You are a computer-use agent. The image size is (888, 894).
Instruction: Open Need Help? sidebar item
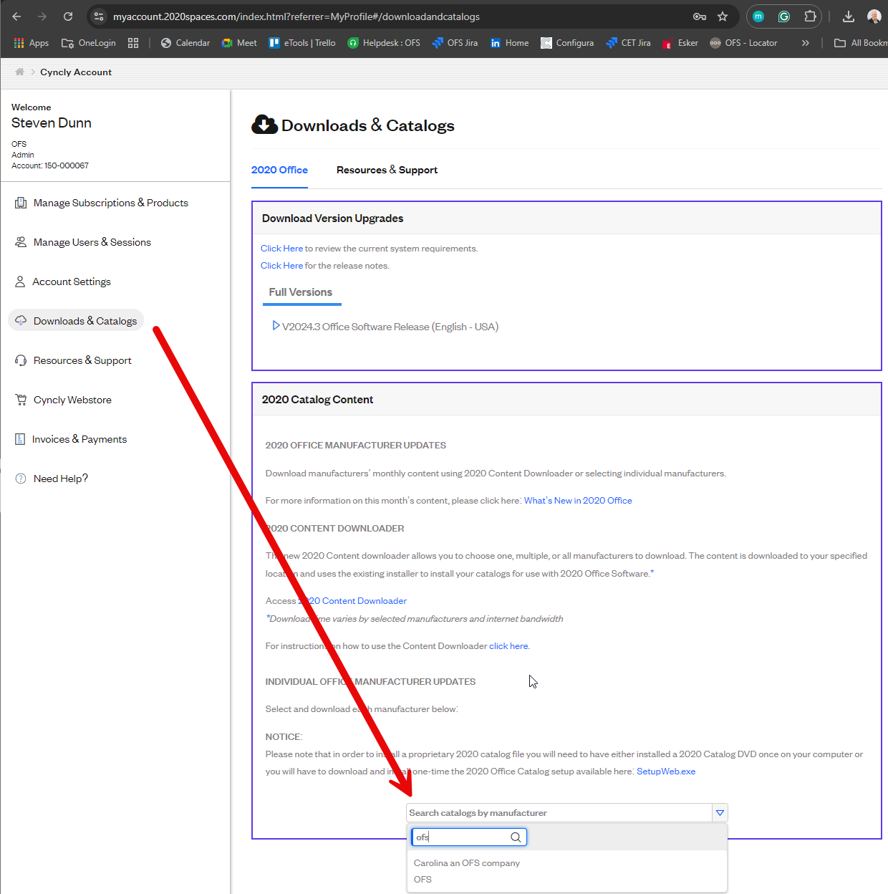click(x=52, y=479)
